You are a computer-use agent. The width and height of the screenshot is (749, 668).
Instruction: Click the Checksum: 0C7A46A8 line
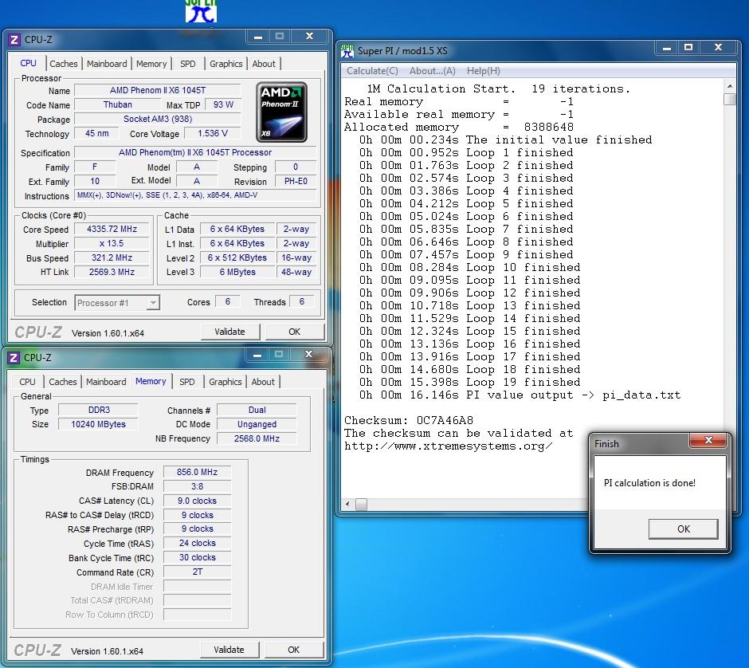pos(409,420)
